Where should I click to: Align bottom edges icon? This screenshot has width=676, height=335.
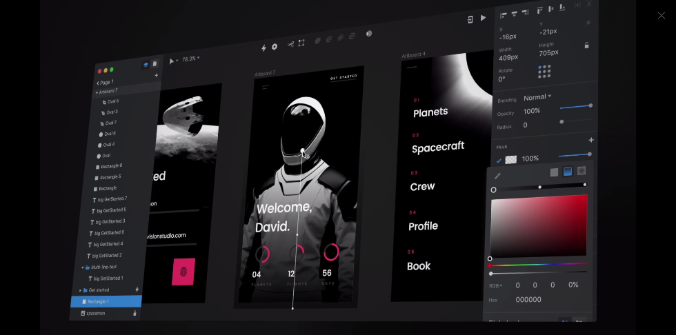coord(561,8)
